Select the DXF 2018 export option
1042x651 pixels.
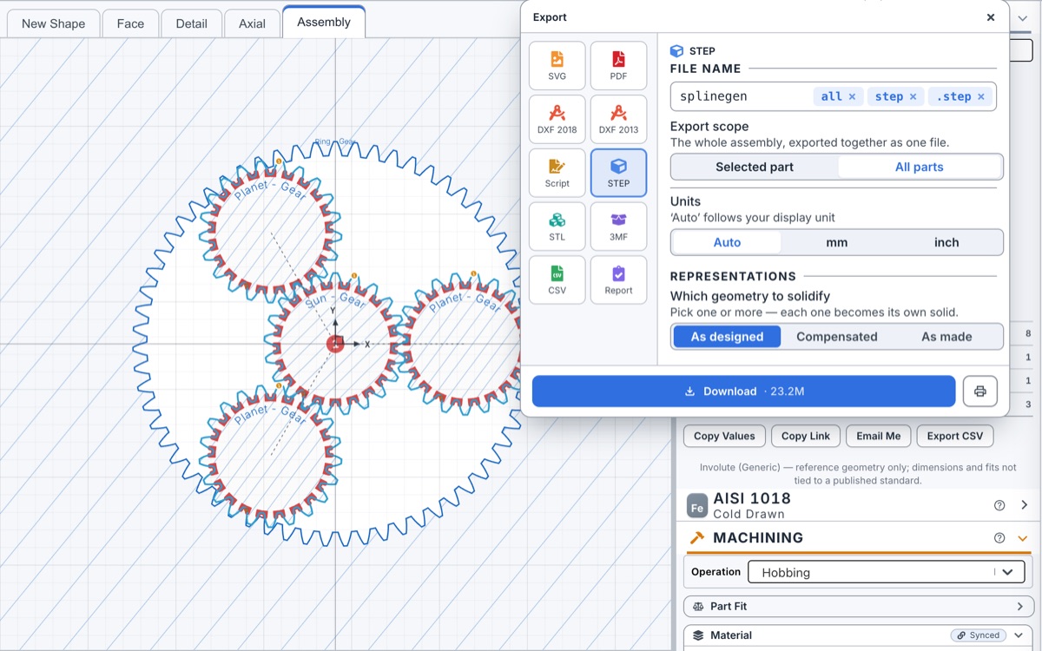557,120
